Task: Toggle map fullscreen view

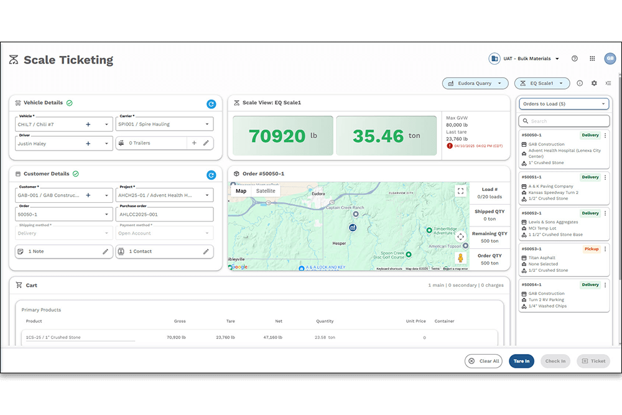Action: coord(460,191)
